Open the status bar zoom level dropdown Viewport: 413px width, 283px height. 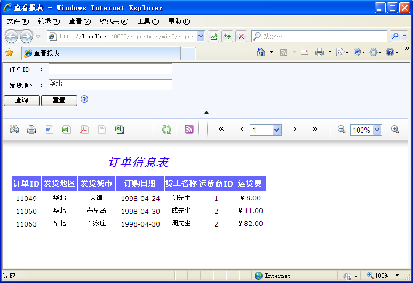[x=397, y=276]
